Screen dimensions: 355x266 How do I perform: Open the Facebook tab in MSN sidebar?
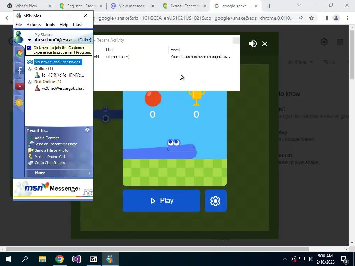point(19,70)
